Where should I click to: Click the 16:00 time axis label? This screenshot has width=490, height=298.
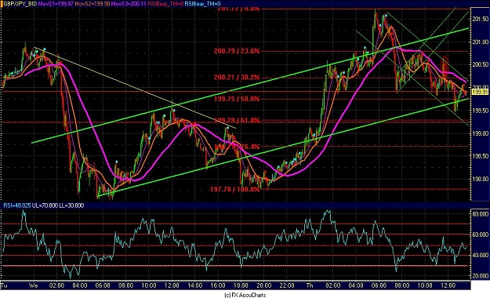click(218, 285)
